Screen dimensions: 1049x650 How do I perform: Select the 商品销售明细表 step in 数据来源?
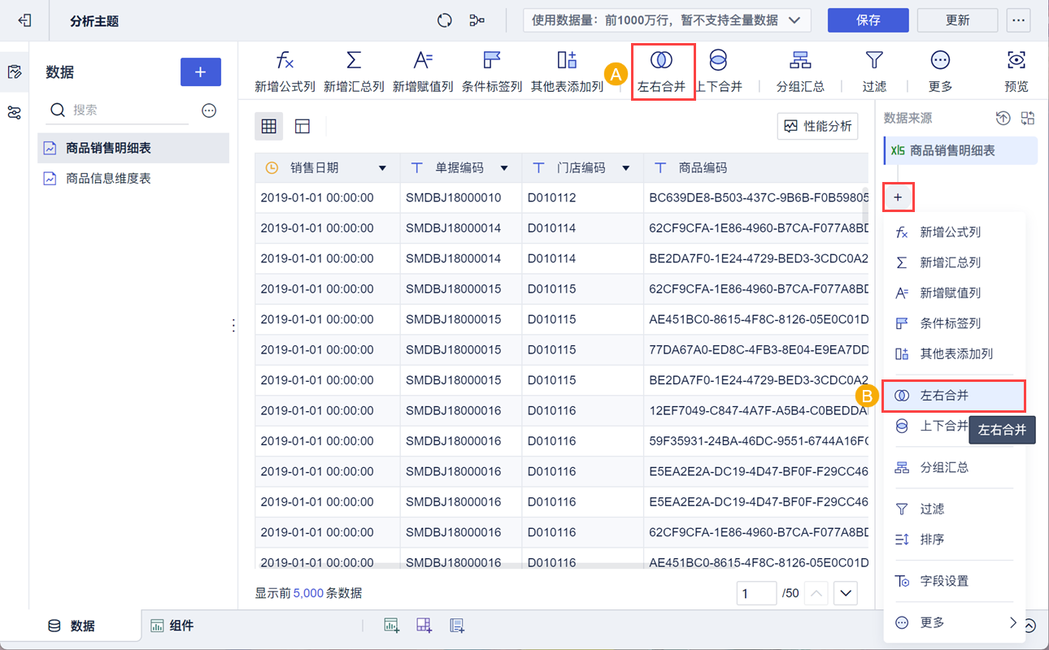coord(960,150)
